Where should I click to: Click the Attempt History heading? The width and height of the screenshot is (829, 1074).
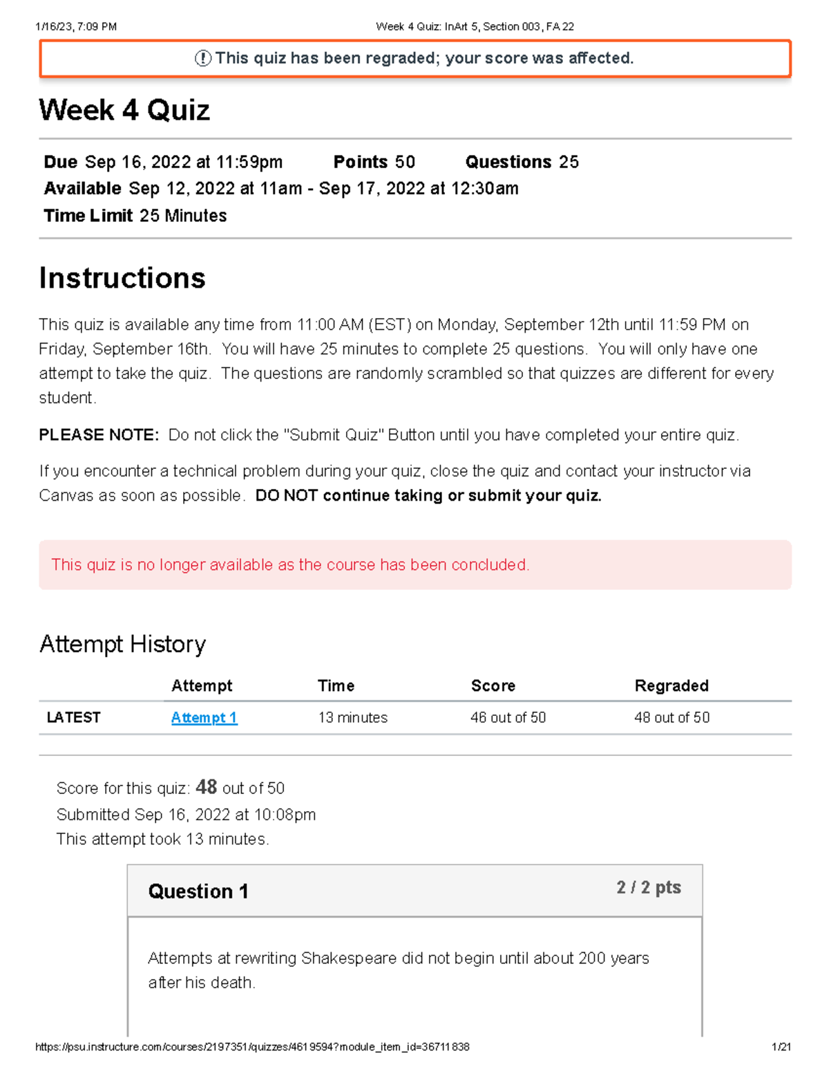point(122,645)
